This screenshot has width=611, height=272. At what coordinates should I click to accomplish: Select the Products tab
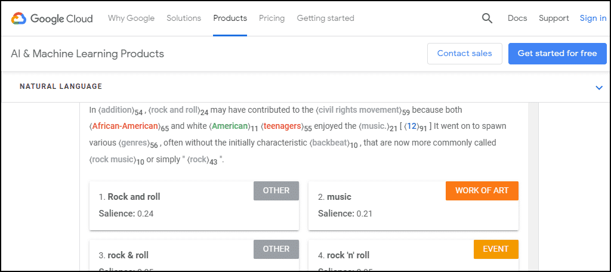coord(230,18)
